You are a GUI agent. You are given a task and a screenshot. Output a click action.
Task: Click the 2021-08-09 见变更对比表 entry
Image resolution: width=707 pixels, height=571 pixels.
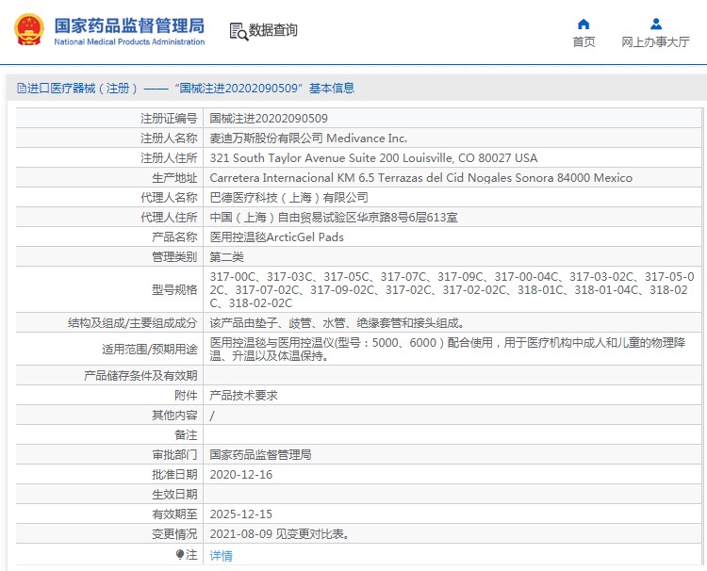click(x=280, y=534)
